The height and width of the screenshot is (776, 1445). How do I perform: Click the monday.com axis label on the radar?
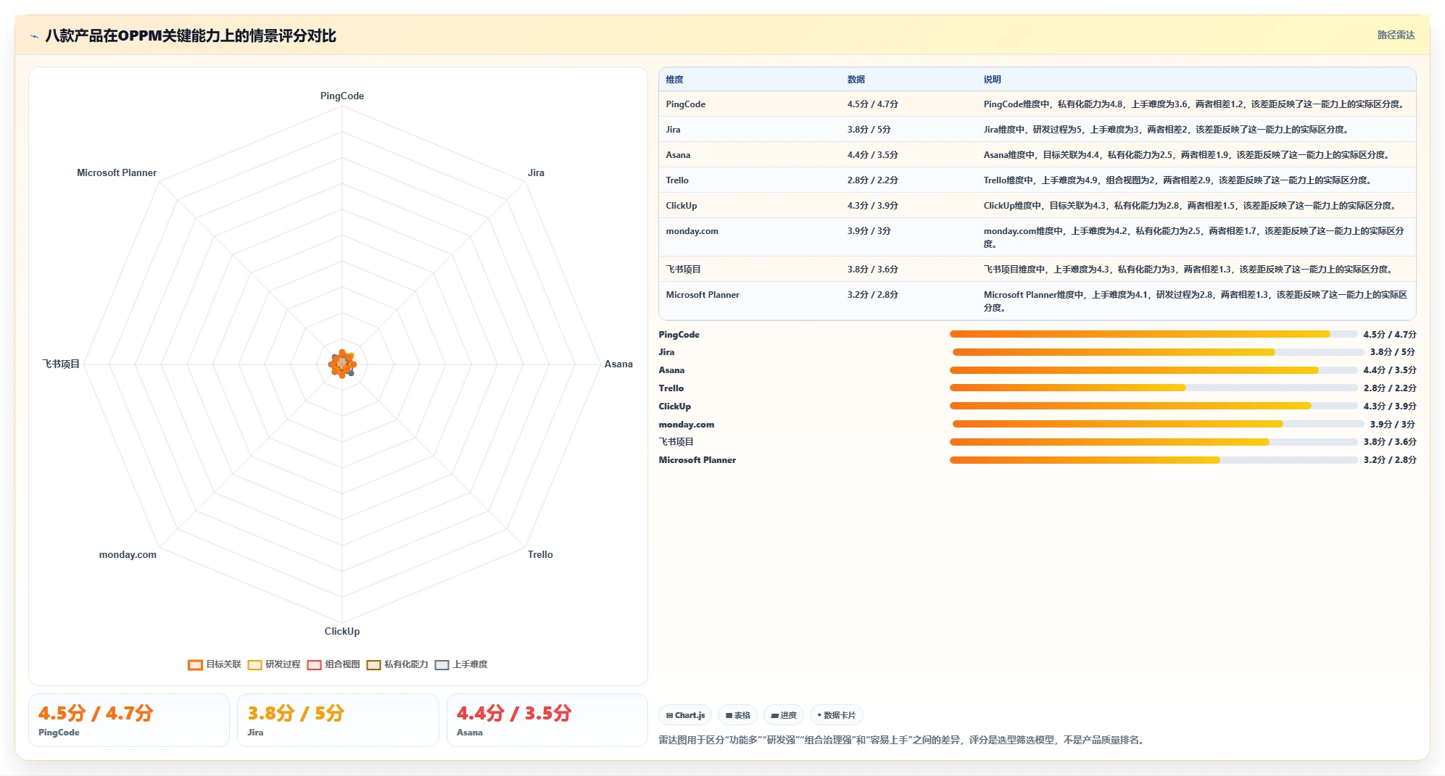click(128, 554)
